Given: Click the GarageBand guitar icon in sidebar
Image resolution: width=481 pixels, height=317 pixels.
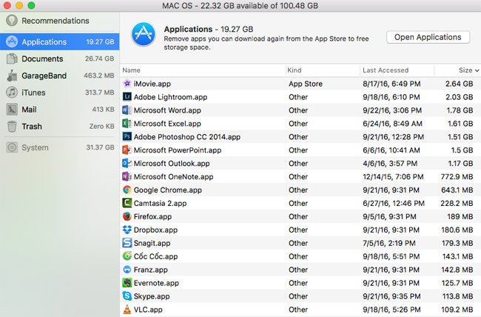Looking at the screenshot, I should click(12, 76).
